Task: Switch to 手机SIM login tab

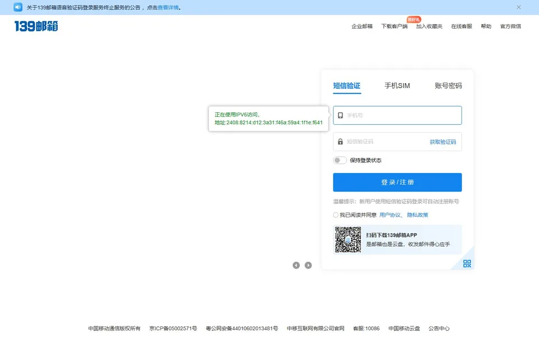Action: tap(397, 85)
